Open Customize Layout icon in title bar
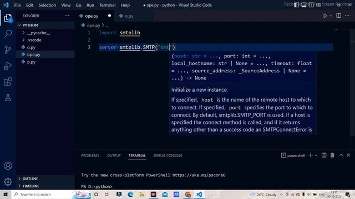The height and width of the screenshot is (199, 355). pyautogui.click(x=318, y=5)
